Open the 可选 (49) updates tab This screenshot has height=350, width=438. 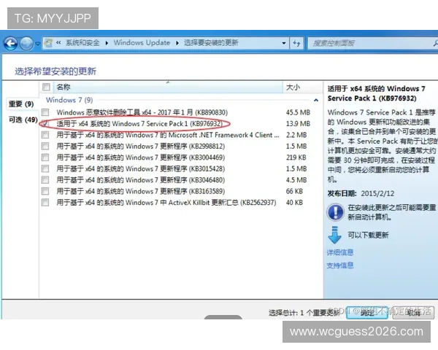coord(23,120)
